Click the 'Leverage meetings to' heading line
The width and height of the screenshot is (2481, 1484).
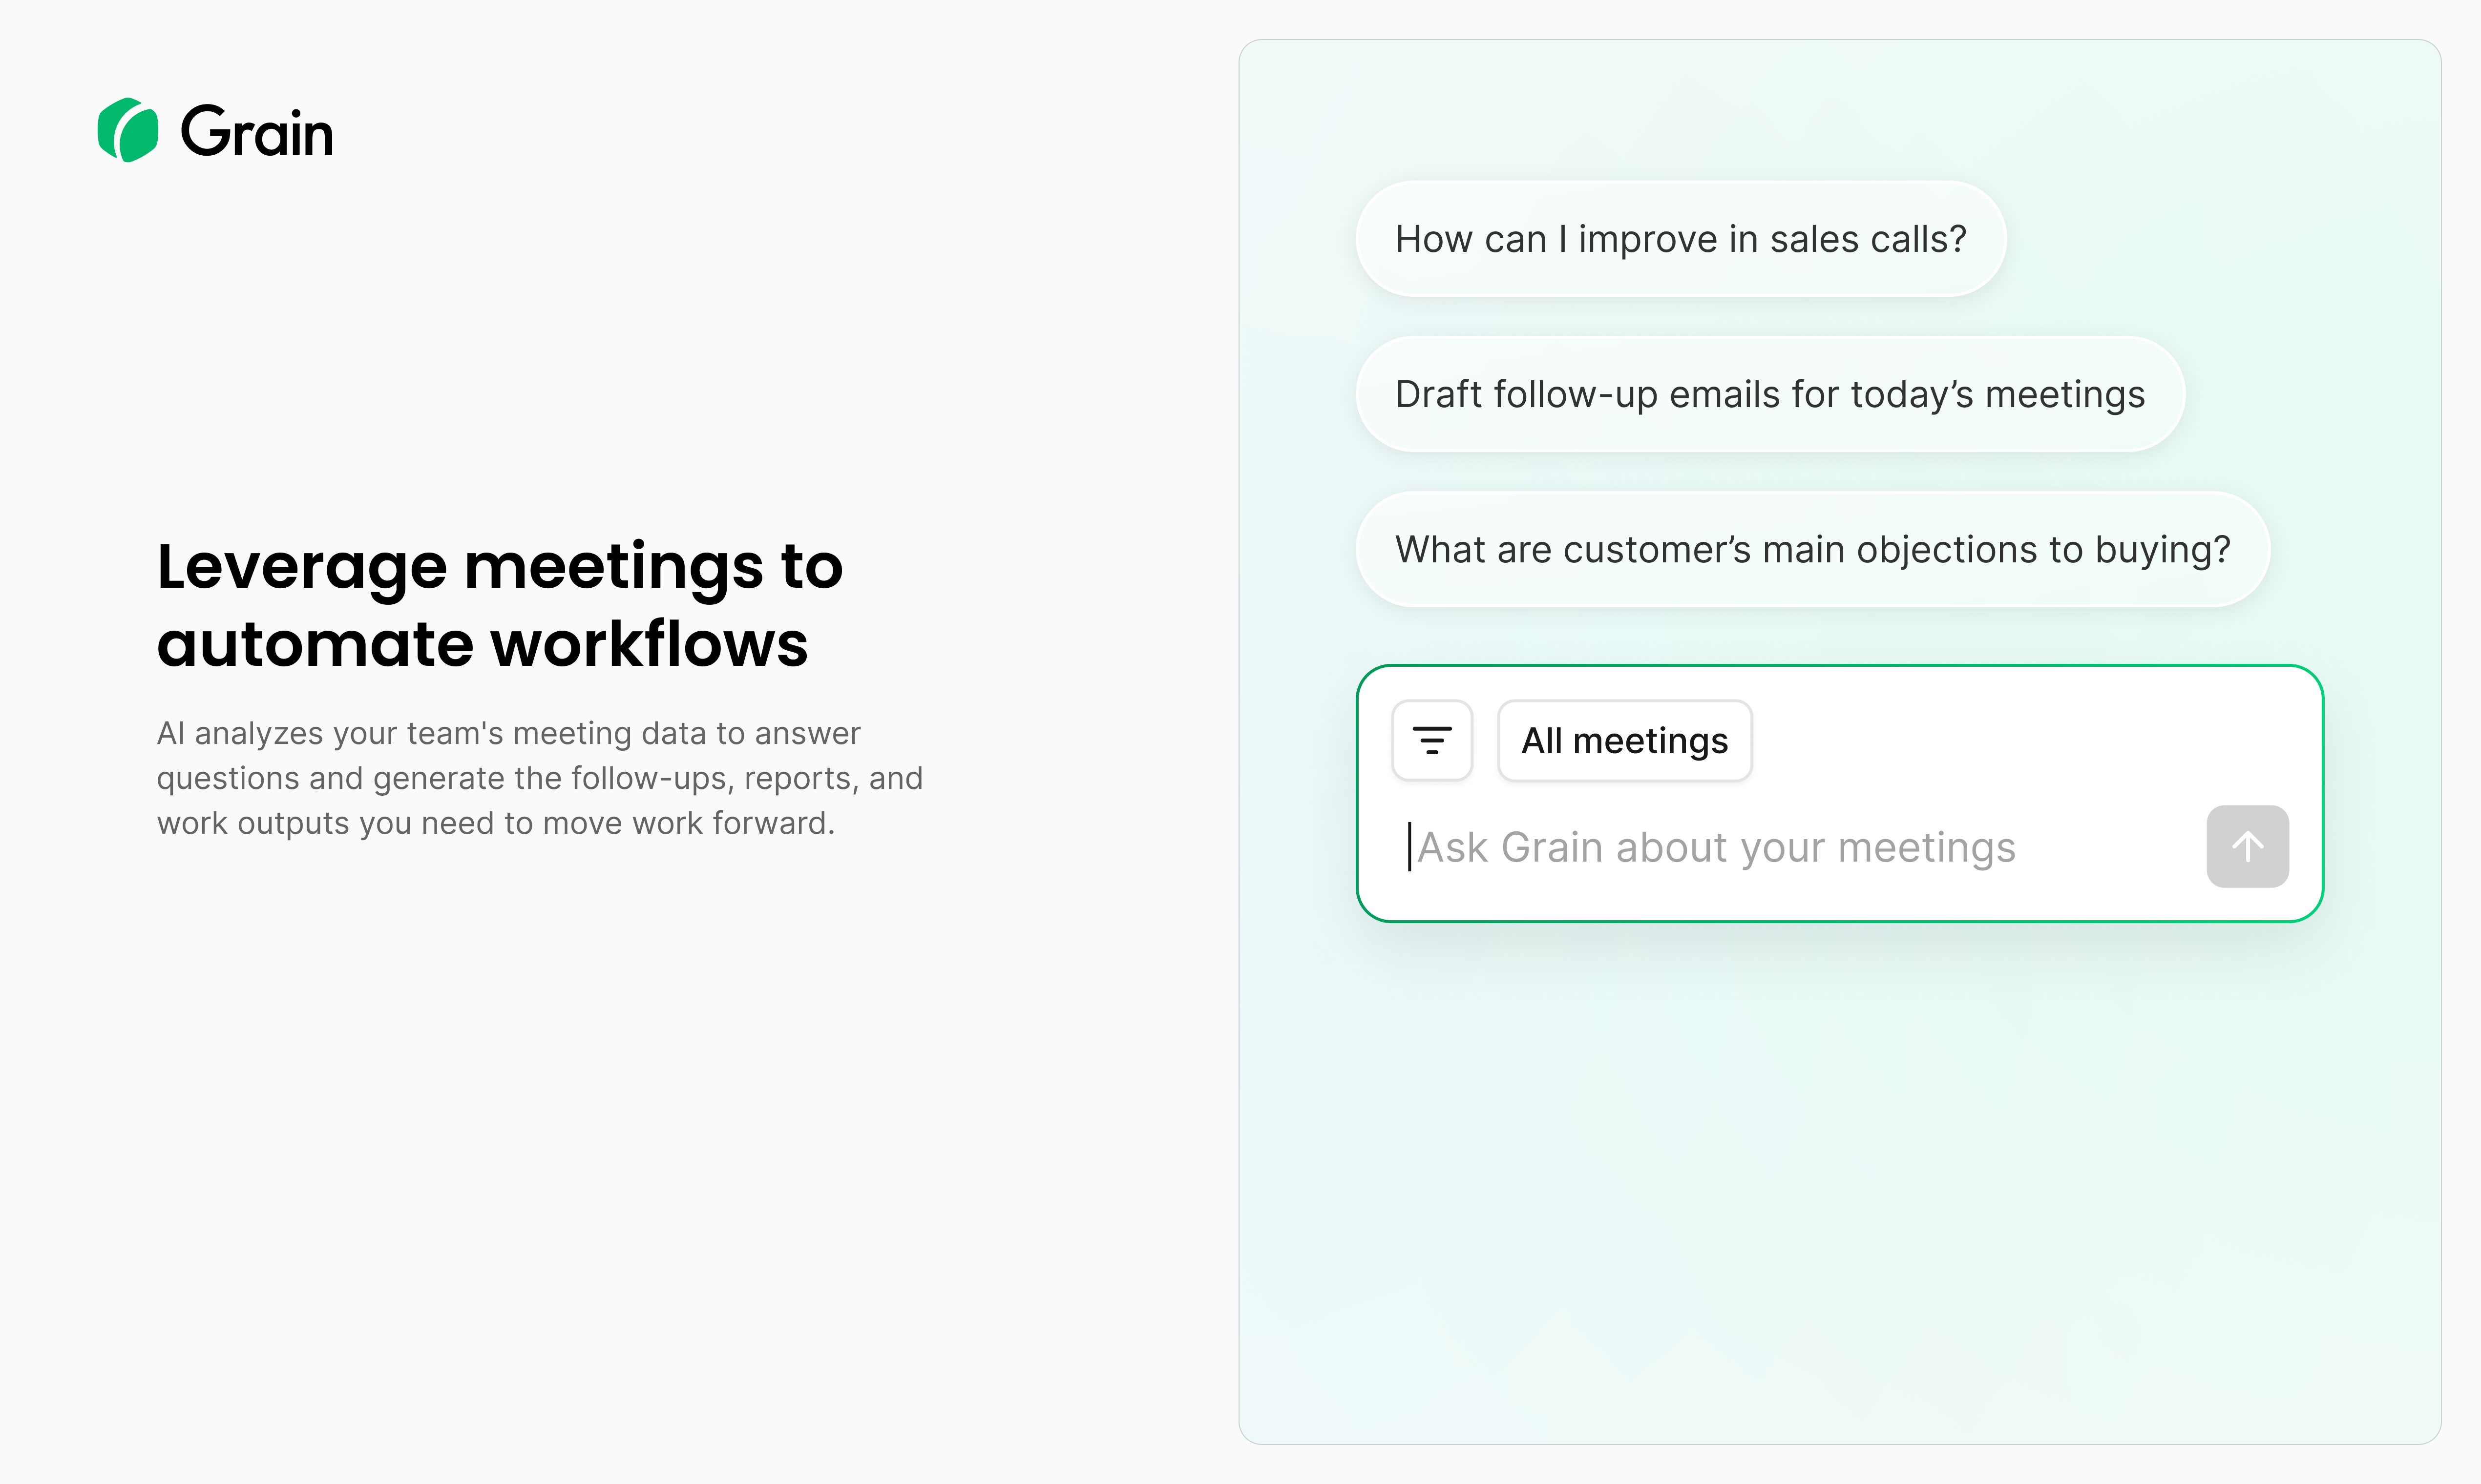click(499, 566)
